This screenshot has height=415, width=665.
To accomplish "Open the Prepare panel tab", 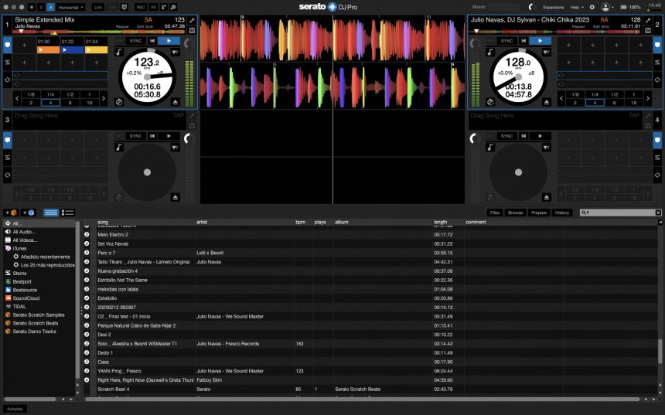I will pos(539,213).
